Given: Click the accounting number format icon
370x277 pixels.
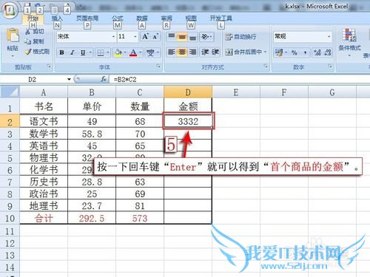Looking at the screenshot, I should (x=279, y=52).
